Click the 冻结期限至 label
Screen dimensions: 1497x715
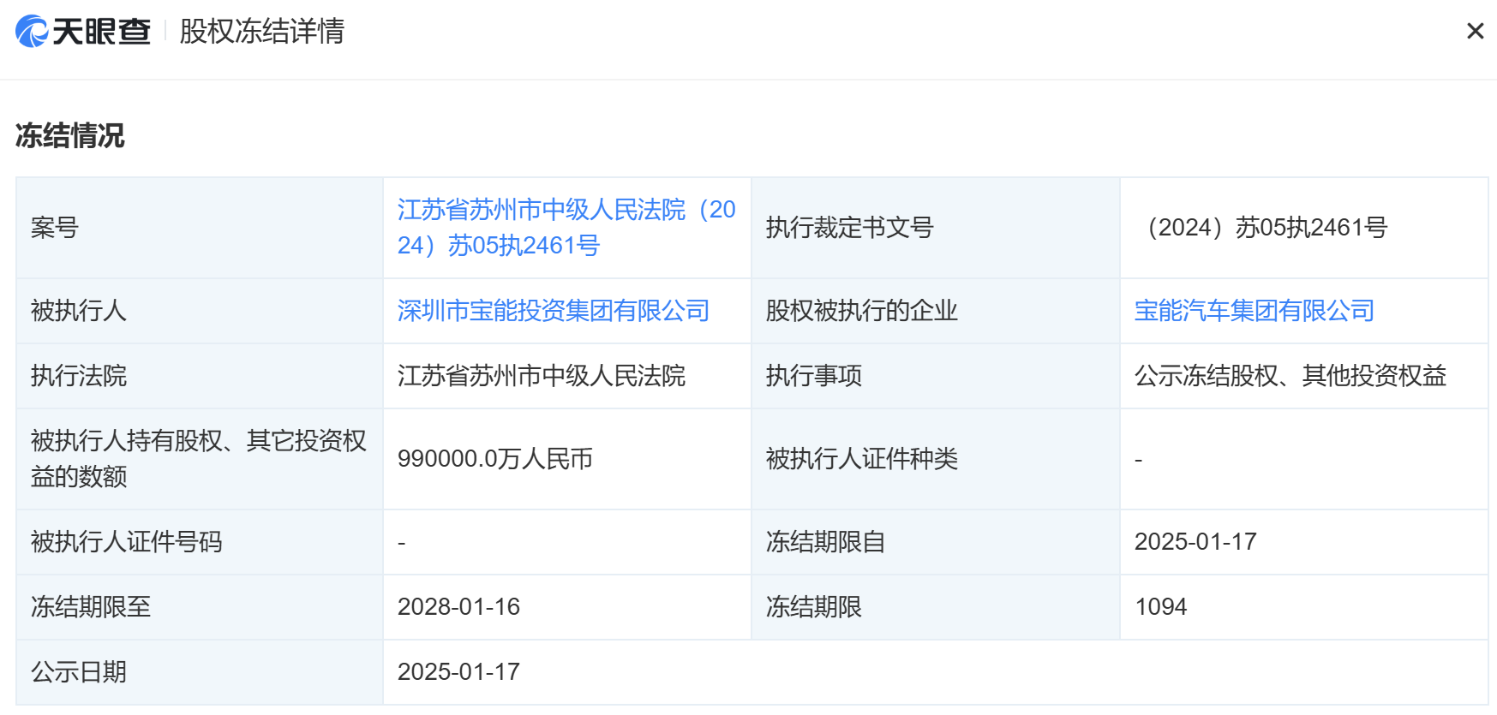tap(91, 607)
